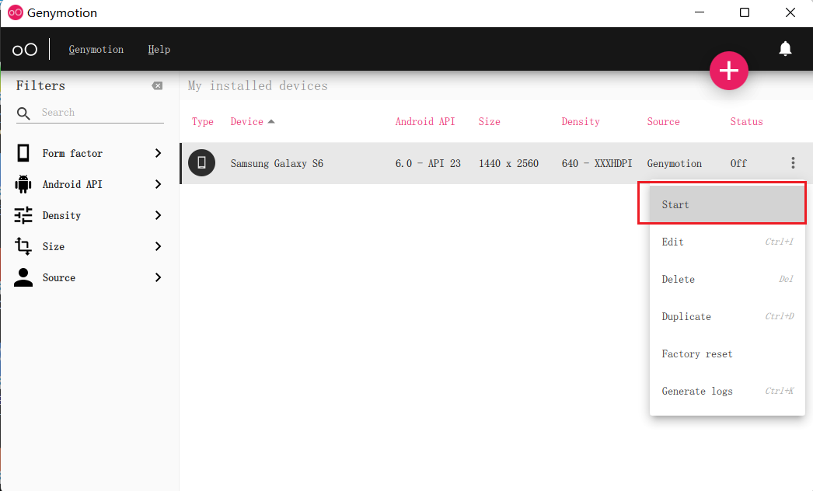Image resolution: width=813 pixels, height=491 pixels.
Task: Minimize the Genymotion window
Action: tap(700, 12)
